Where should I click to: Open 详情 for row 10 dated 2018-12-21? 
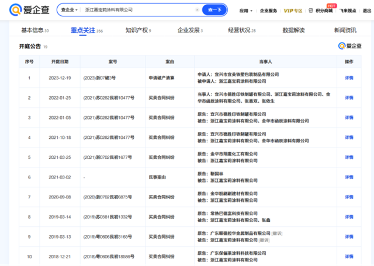[x=349, y=257]
